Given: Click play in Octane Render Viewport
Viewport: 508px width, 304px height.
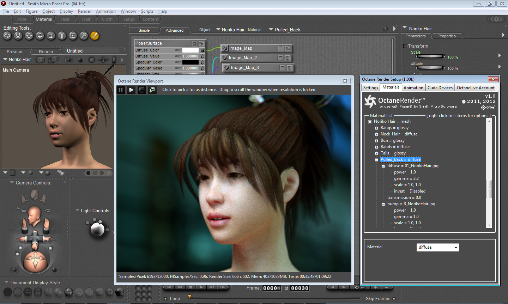Looking at the screenshot, I should point(131,90).
